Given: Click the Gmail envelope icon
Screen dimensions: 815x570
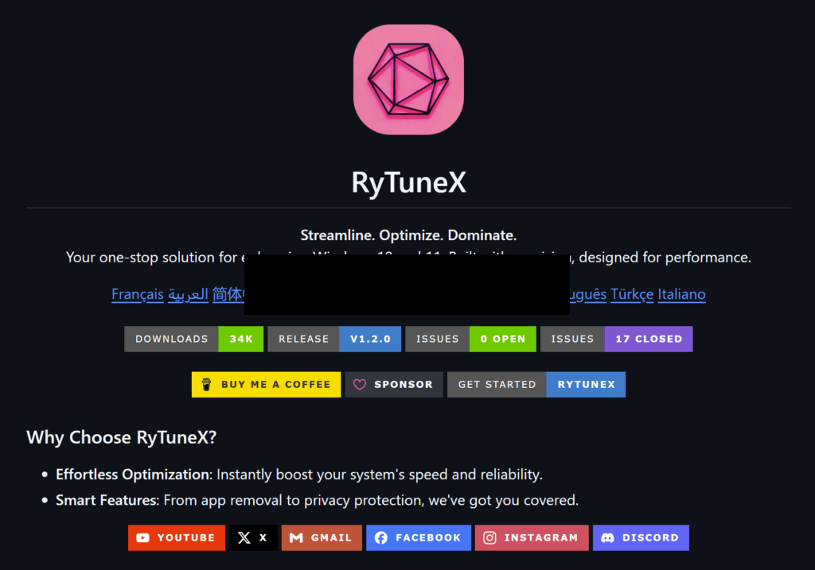Looking at the screenshot, I should coord(296,538).
